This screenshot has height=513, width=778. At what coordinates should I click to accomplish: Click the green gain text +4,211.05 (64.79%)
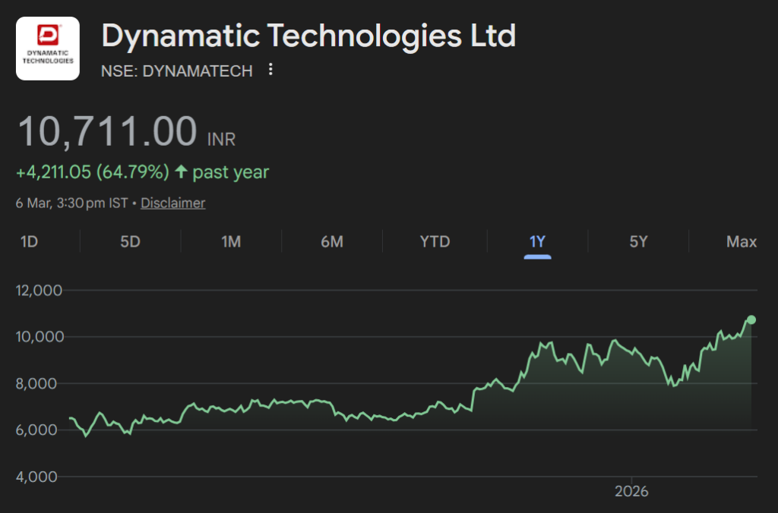coord(93,172)
